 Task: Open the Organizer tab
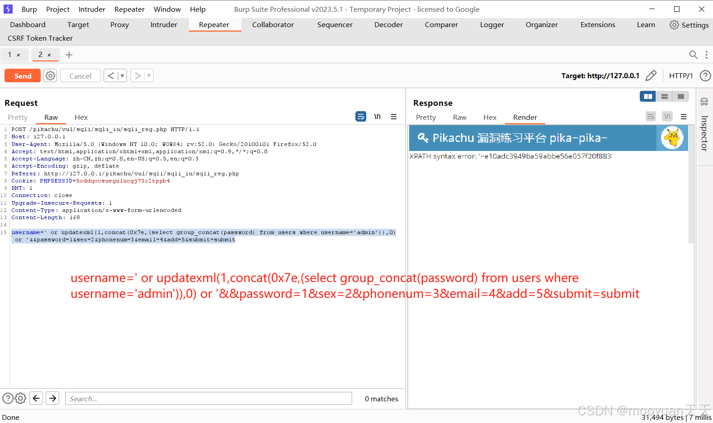pyautogui.click(x=542, y=25)
